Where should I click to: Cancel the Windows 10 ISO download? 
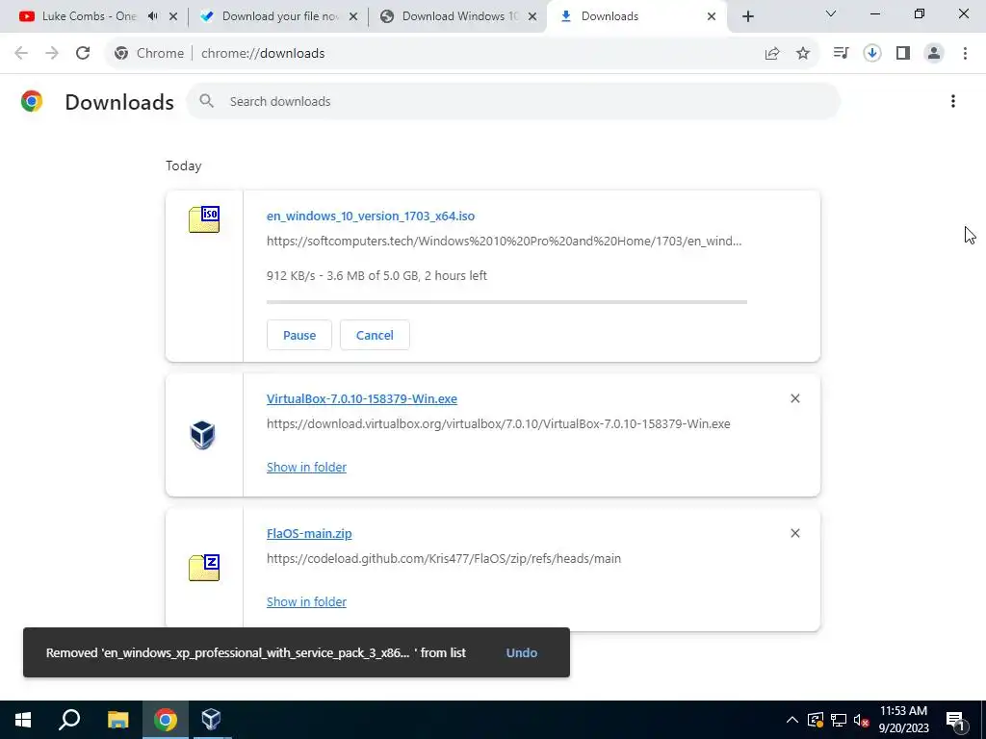tap(375, 335)
